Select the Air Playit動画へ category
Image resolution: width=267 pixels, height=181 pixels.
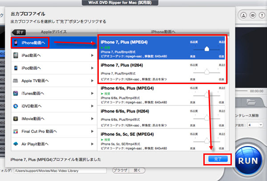point(54,144)
